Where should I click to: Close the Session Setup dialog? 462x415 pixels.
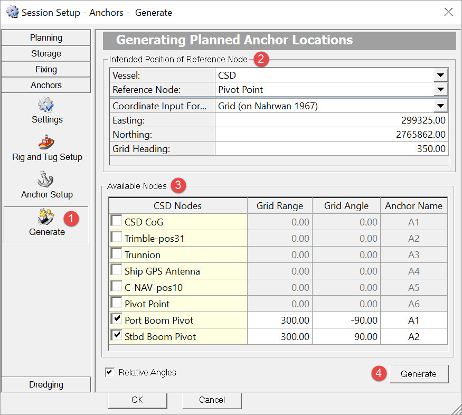tap(448, 12)
